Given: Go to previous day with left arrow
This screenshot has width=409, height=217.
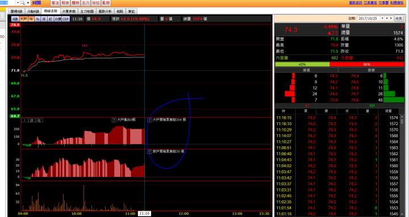Looking at the screenshot, I should [x=387, y=19].
